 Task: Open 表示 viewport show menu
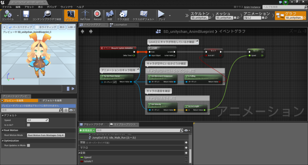[62, 27]
